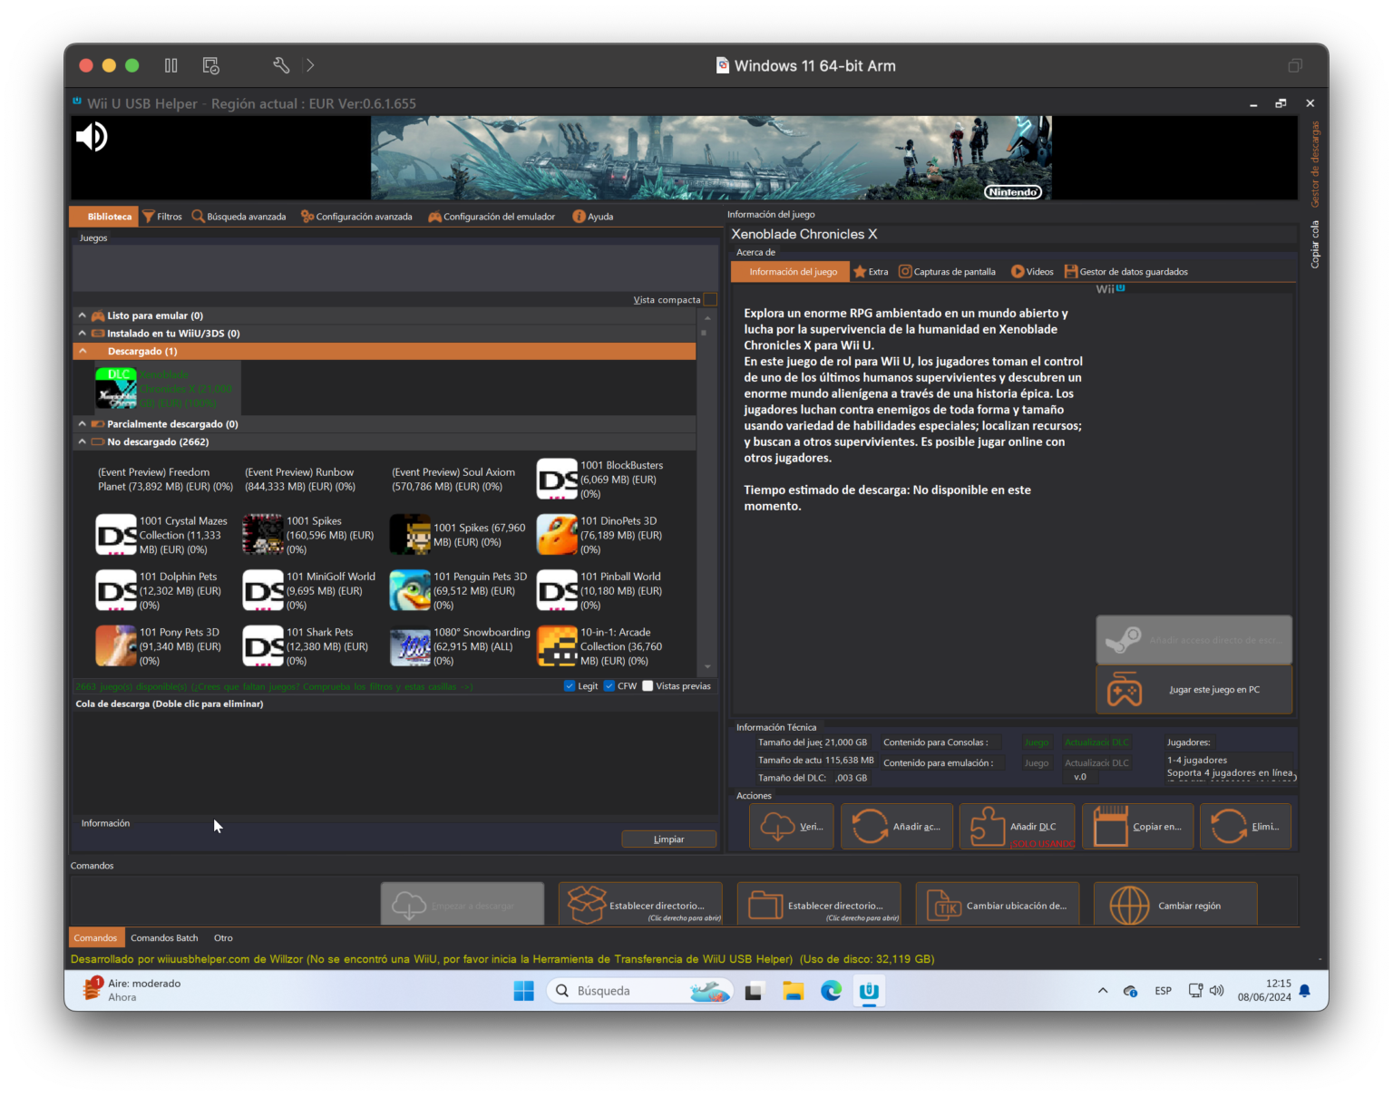
Task: Click Jugar este juego en PC
Action: pos(1193,690)
